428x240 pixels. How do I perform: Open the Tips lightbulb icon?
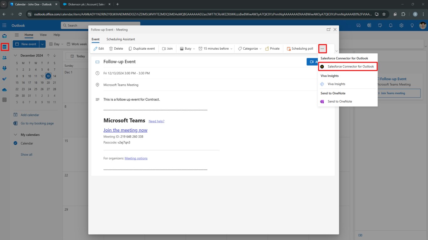click(x=412, y=25)
